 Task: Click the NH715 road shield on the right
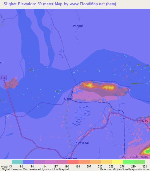(x=143, y=121)
